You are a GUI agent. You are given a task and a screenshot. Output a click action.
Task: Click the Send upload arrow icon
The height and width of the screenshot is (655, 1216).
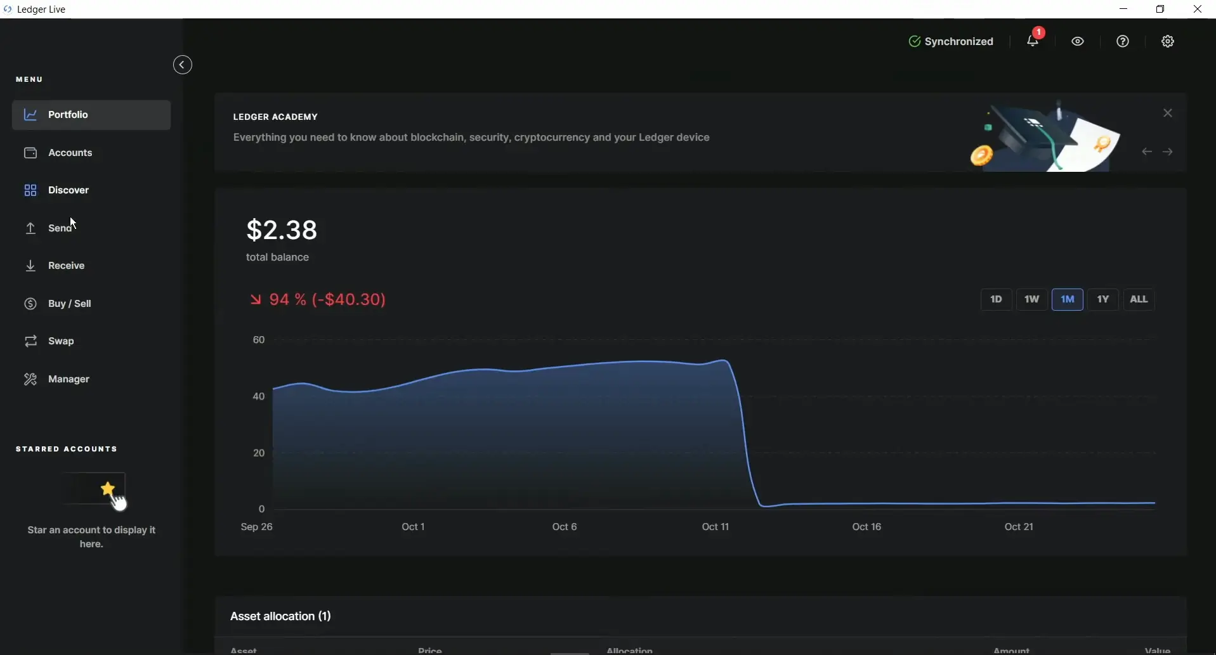tap(30, 228)
